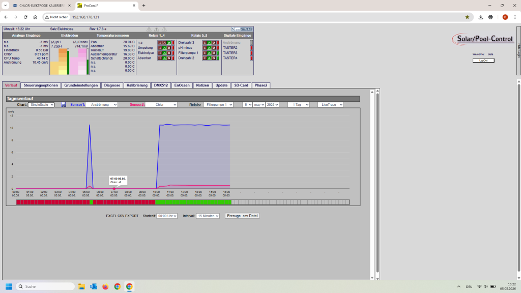Click the LogOut button
This screenshot has width=521, height=293.
pyautogui.click(x=483, y=61)
